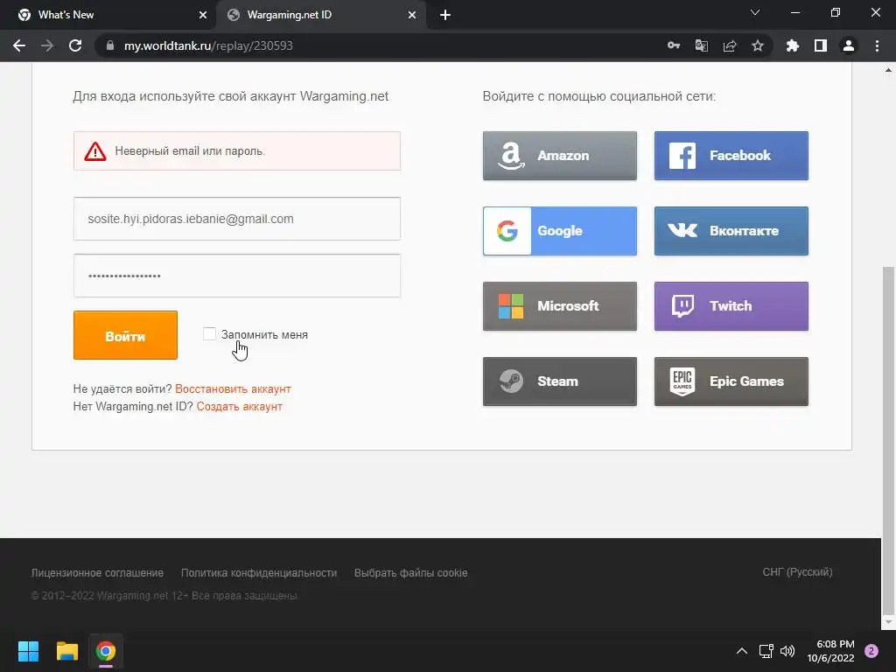Open File Explorer from the taskbar
896x672 pixels.
[x=66, y=651]
